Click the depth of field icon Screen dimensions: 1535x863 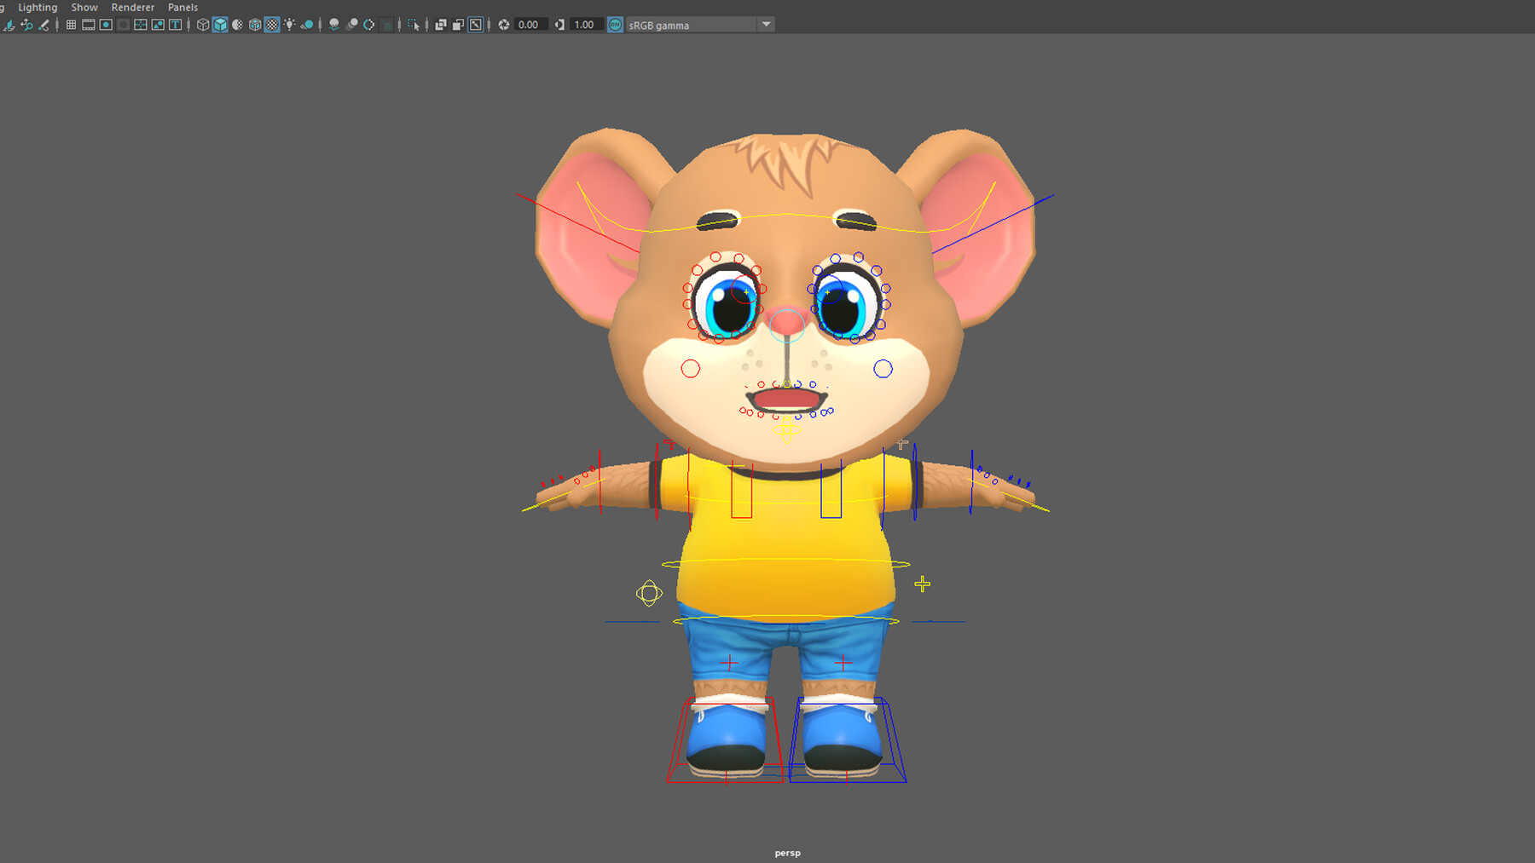pyautogui.click(x=386, y=25)
